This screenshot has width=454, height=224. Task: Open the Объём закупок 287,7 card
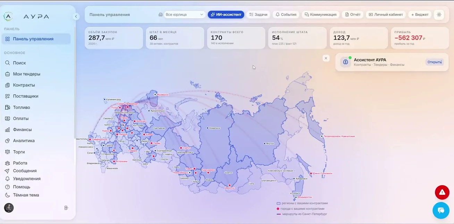[114, 38]
